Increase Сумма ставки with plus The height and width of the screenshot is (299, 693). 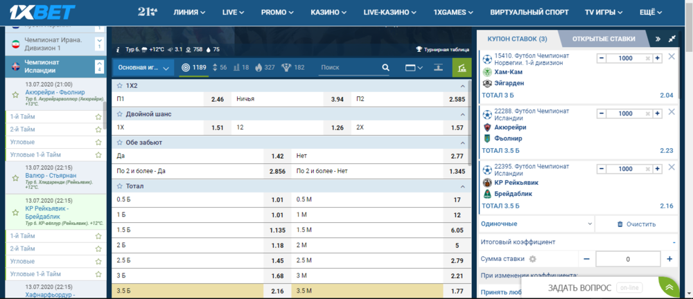669,260
